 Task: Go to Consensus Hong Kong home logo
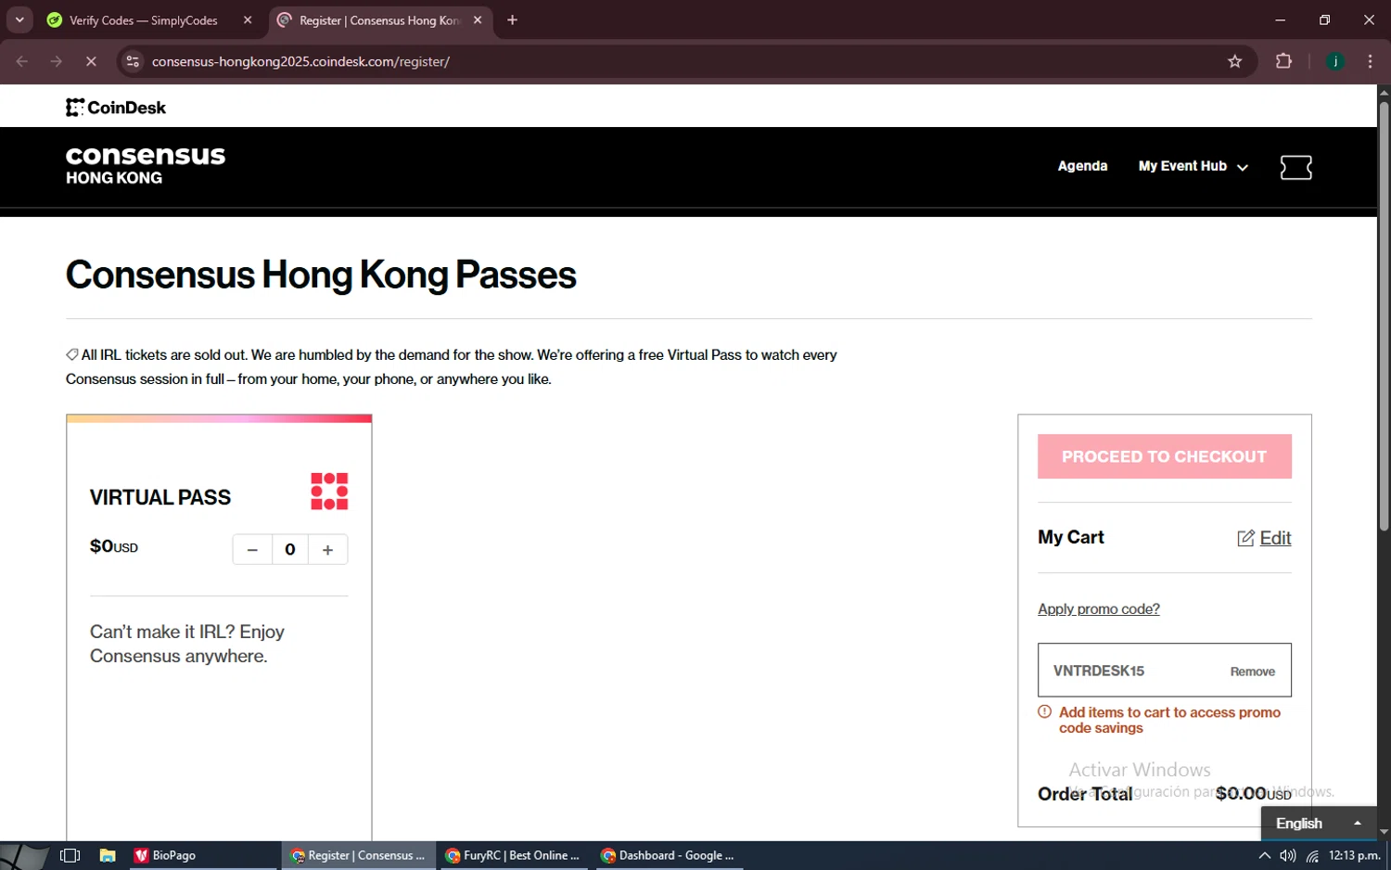146,166
